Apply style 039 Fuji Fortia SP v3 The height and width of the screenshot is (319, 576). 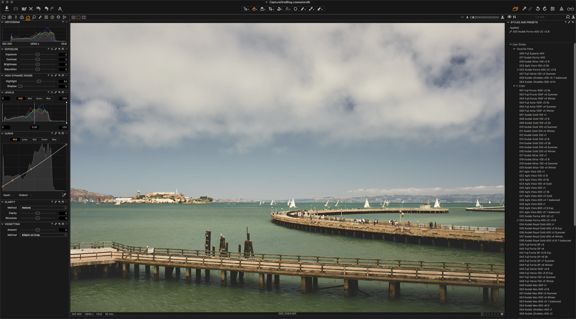click(x=531, y=244)
